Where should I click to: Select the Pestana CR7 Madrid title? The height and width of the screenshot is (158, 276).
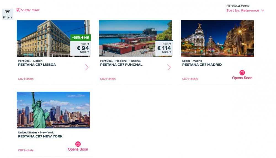[202, 65]
